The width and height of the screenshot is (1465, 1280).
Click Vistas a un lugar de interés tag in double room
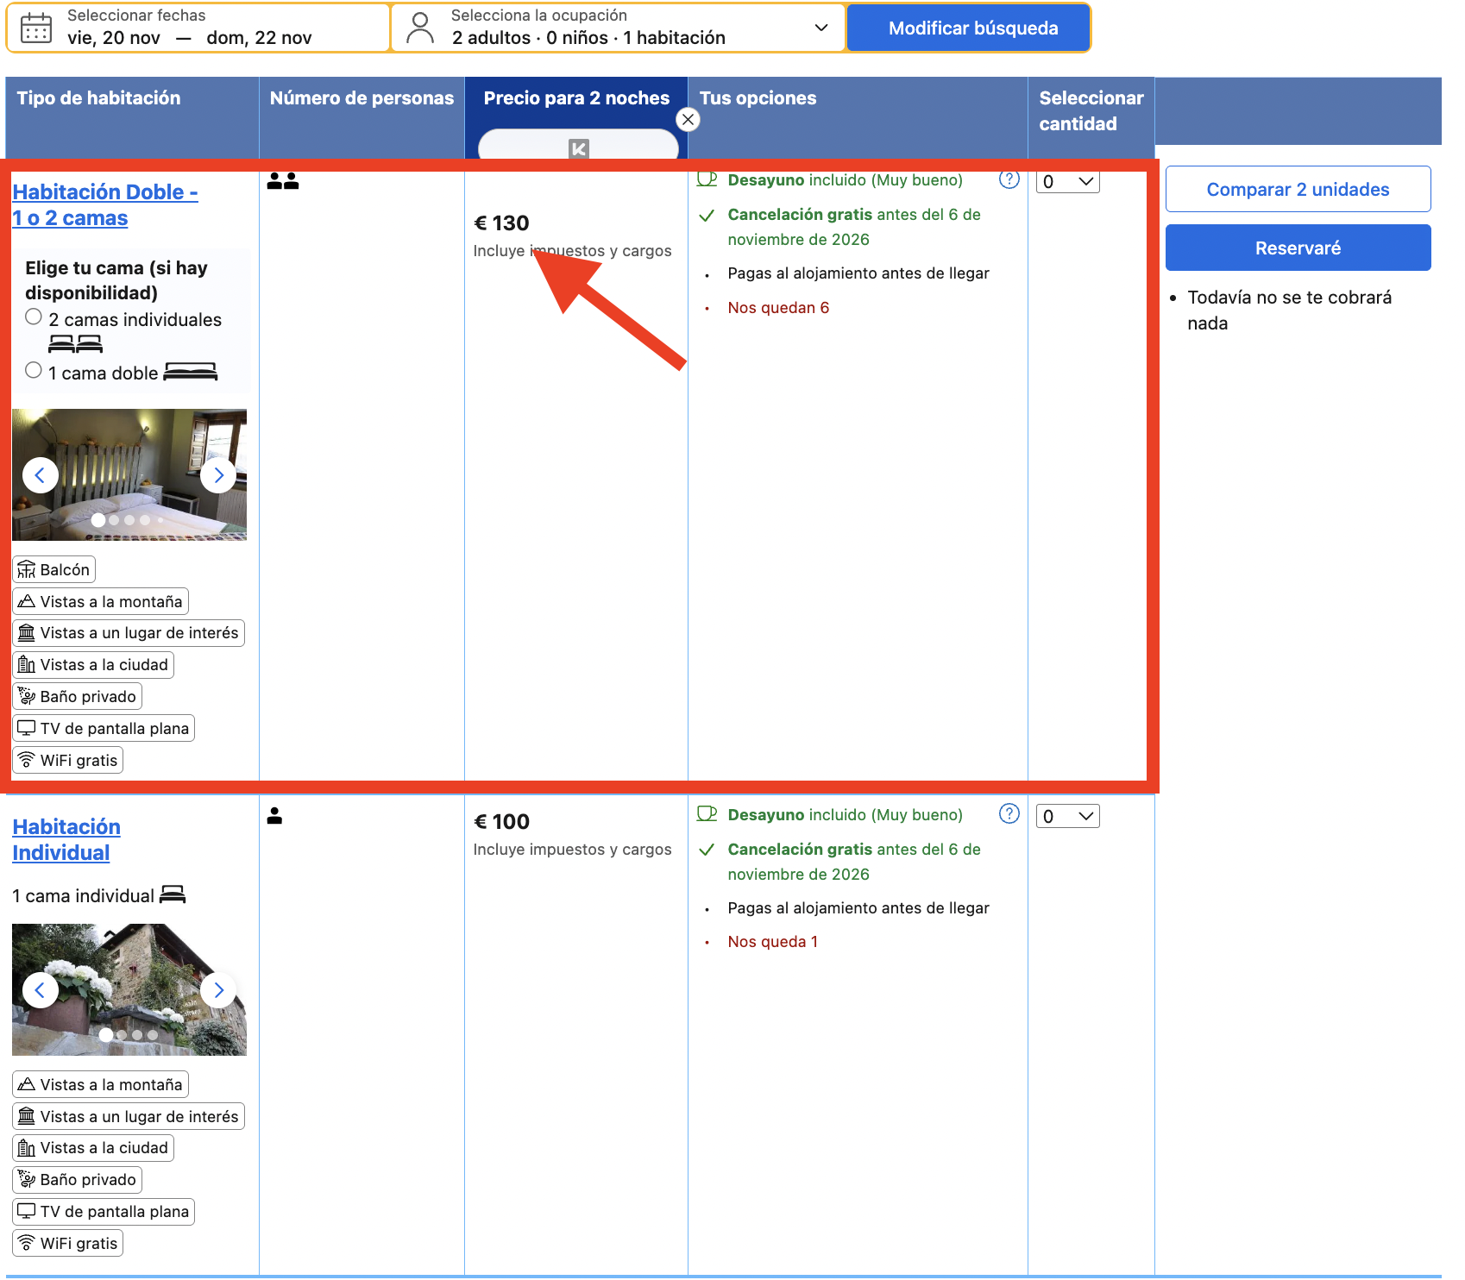[129, 633]
